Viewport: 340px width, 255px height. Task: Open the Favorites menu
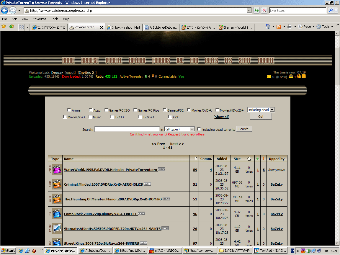pos(39,19)
